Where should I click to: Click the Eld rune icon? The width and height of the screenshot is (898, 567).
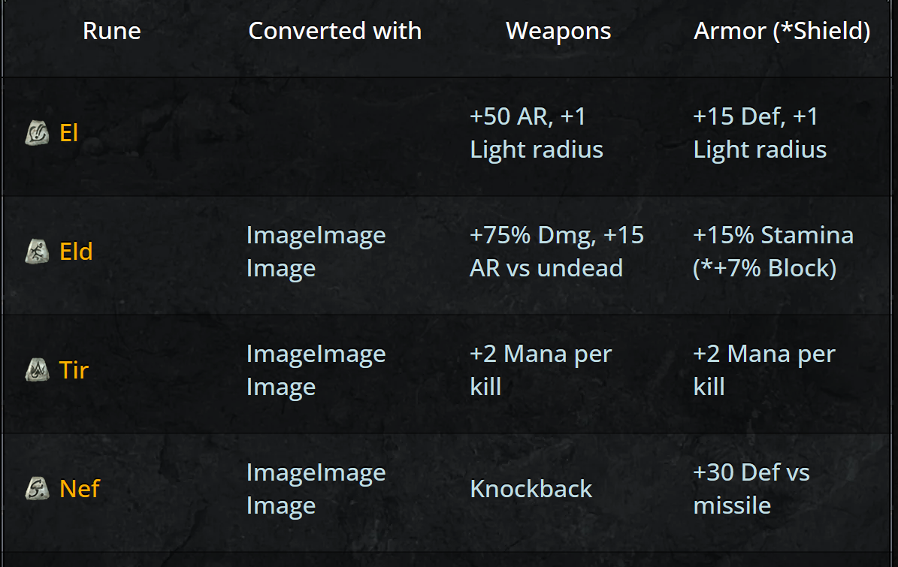tap(36, 252)
